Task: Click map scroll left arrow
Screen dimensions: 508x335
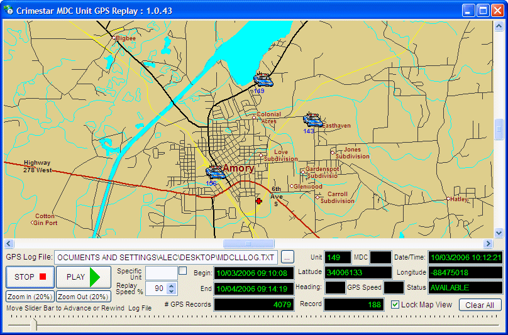Action: (9, 244)
